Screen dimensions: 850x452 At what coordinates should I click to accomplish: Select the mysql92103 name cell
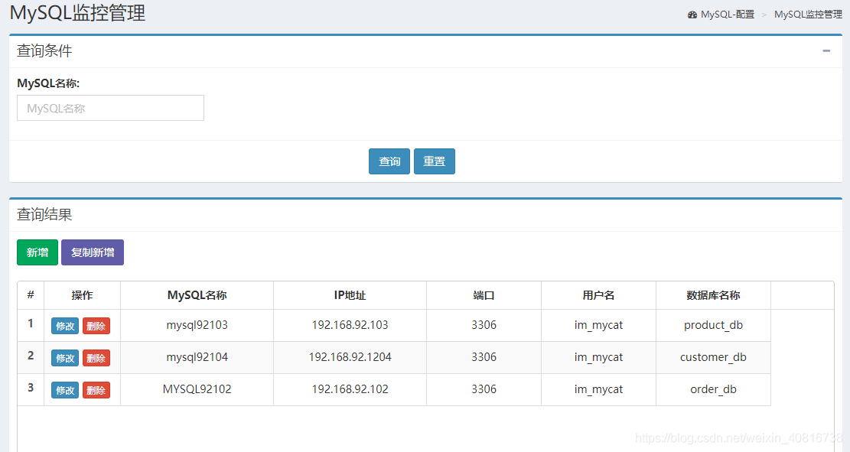tap(197, 325)
